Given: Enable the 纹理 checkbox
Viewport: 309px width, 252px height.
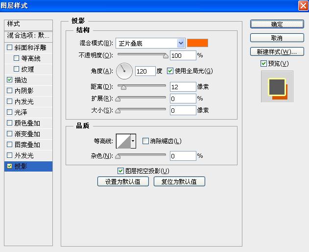Looking at the screenshot, I should click(x=16, y=69).
